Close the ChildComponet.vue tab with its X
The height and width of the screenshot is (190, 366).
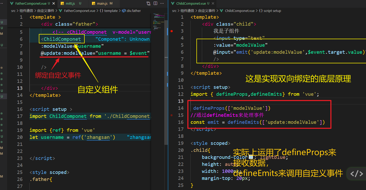tap(213, 3)
